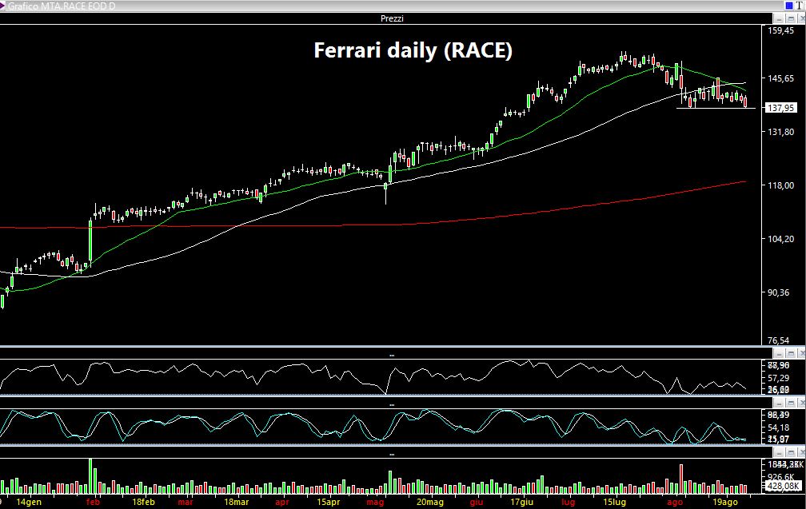
Task: Minimize the Prezzi price panel
Action: coord(780,19)
